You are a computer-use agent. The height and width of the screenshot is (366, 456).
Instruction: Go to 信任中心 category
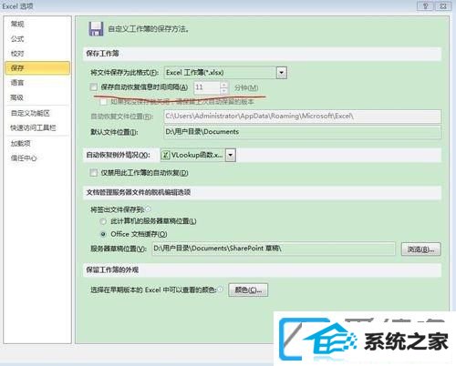coord(24,158)
